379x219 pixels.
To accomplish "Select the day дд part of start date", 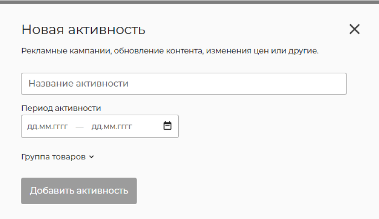I will click(x=32, y=127).
